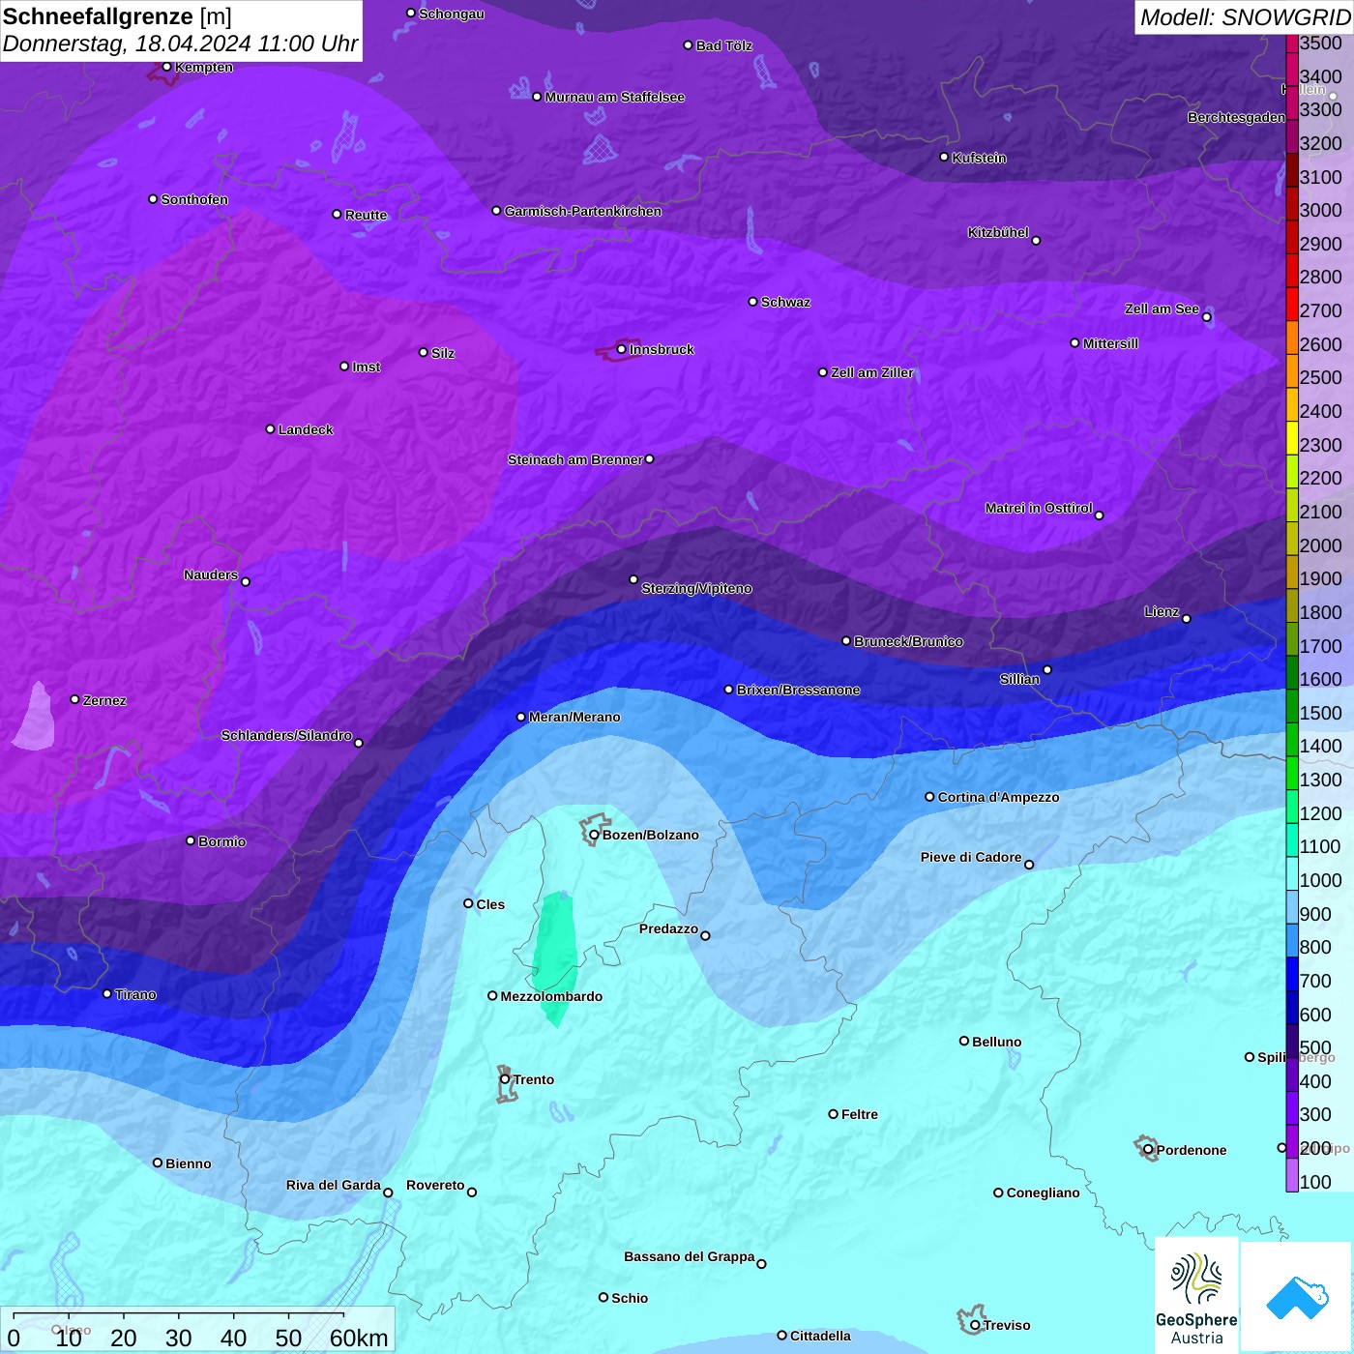Click the 'Modell: SNOWGRID' label
This screenshot has width=1354, height=1354.
[1245, 17]
